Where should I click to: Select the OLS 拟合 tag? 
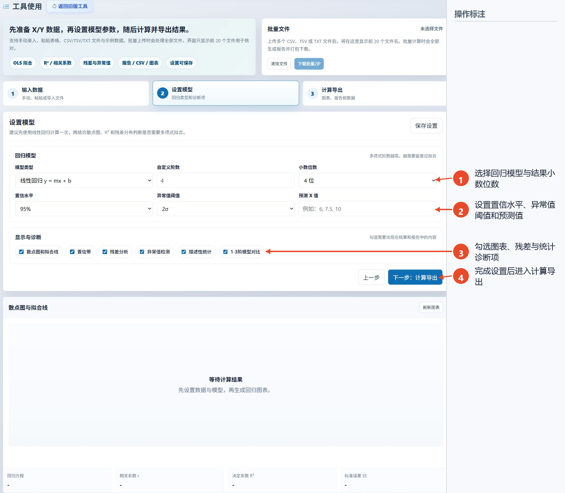click(23, 63)
